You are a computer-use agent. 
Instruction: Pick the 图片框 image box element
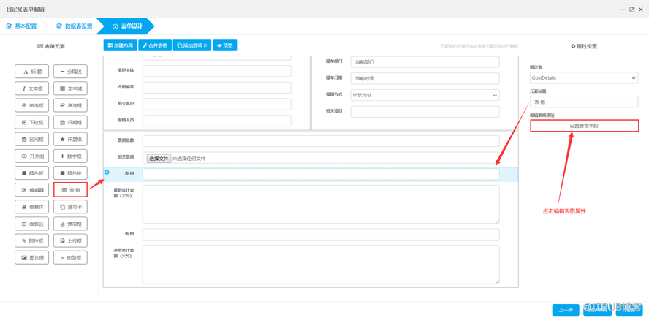tap(32, 257)
